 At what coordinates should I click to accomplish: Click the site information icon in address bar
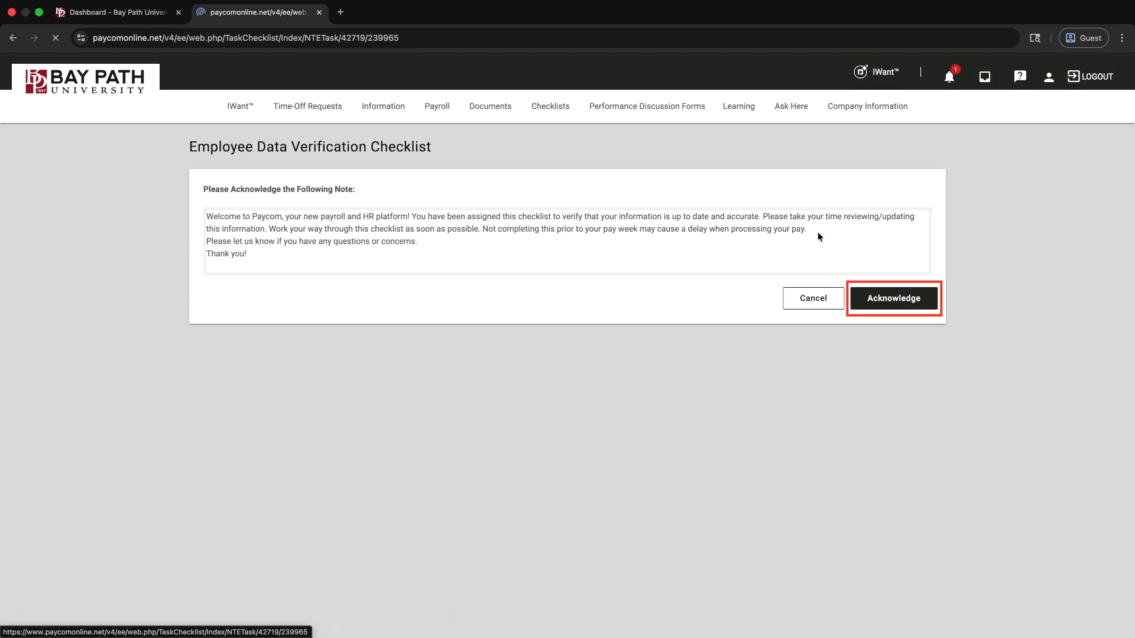coord(81,38)
